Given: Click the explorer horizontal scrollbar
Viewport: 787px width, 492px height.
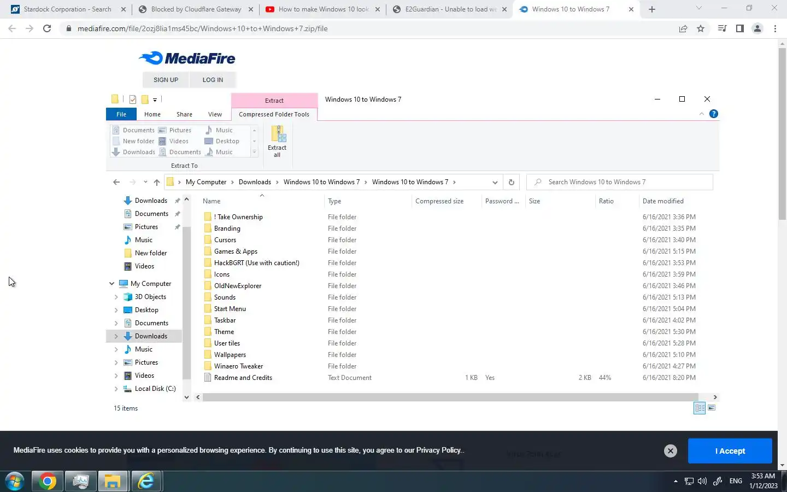Looking at the screenshot, I should coord(450,397).
